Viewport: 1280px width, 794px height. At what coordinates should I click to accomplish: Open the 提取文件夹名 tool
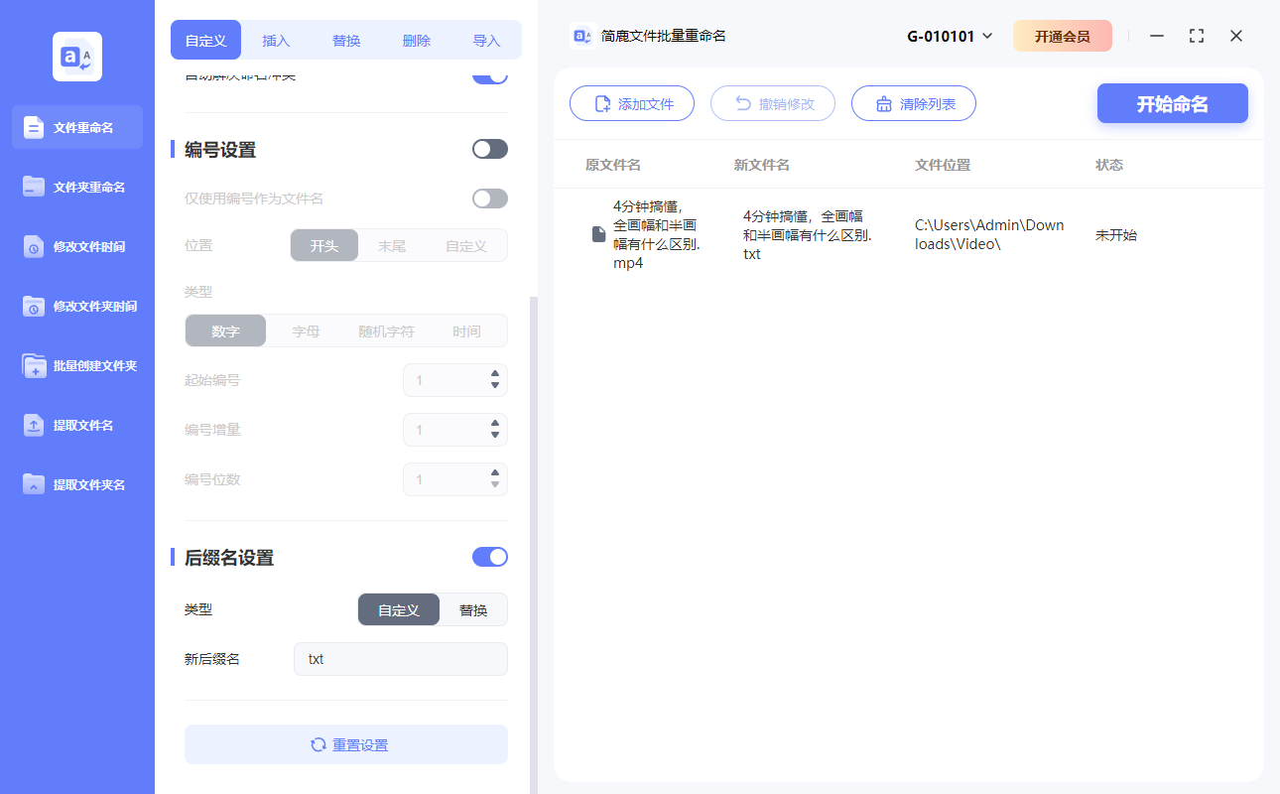coord(76,484)
